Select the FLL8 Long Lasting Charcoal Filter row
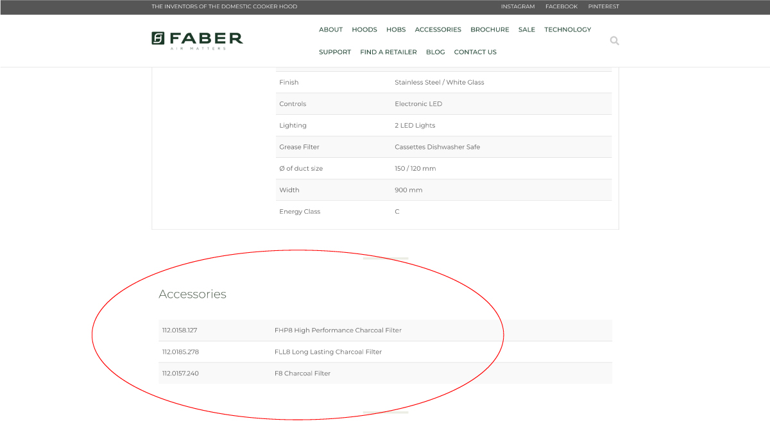The height and width of the screenshot is (446, 770). pos(329,352)
